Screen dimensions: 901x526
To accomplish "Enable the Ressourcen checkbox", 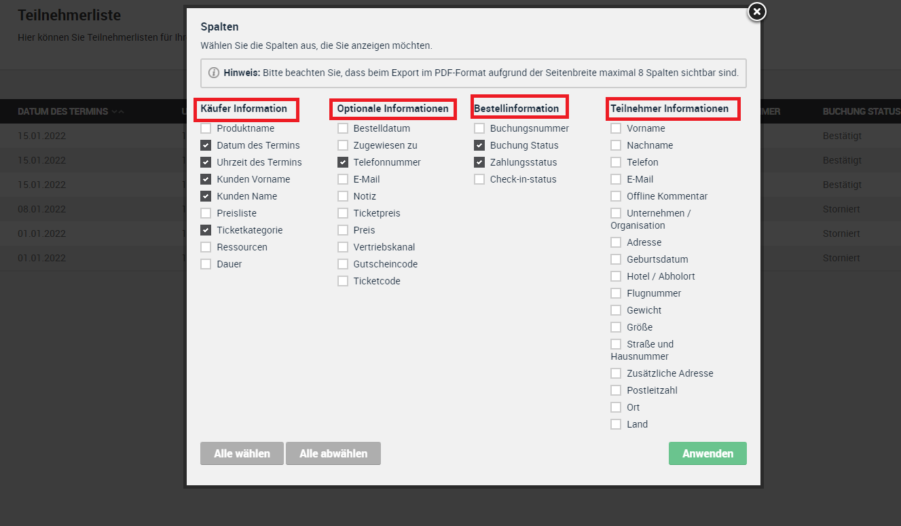I will point(206,247).
